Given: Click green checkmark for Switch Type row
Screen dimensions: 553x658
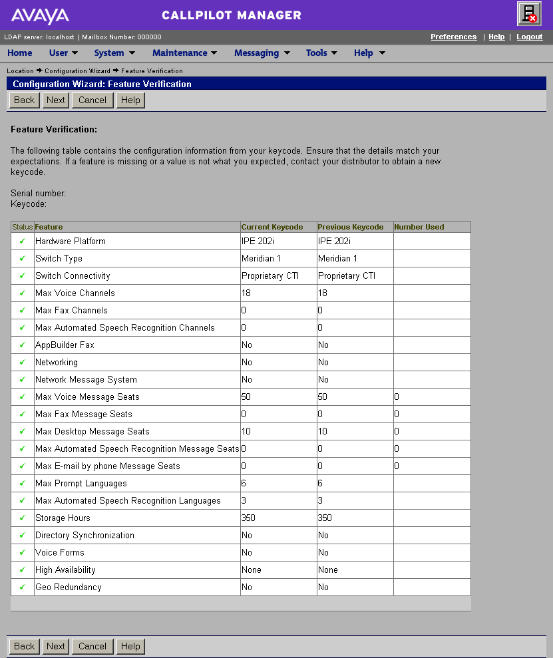Looking at the screenshot, I should pyautogui.click(x=22, y=258).
